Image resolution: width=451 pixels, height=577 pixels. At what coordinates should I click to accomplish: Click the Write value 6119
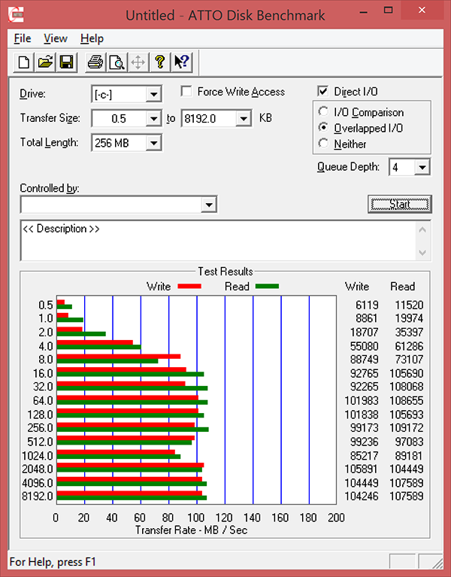point(367,305)
